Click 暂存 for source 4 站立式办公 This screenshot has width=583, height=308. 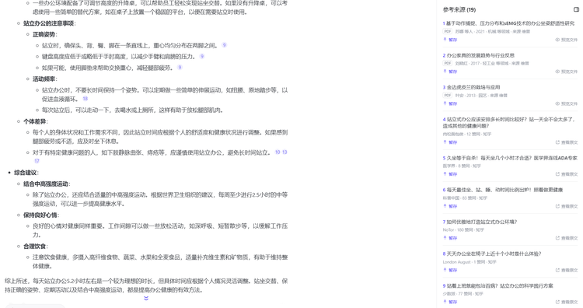pyautogui.click(x=450, y=142)
